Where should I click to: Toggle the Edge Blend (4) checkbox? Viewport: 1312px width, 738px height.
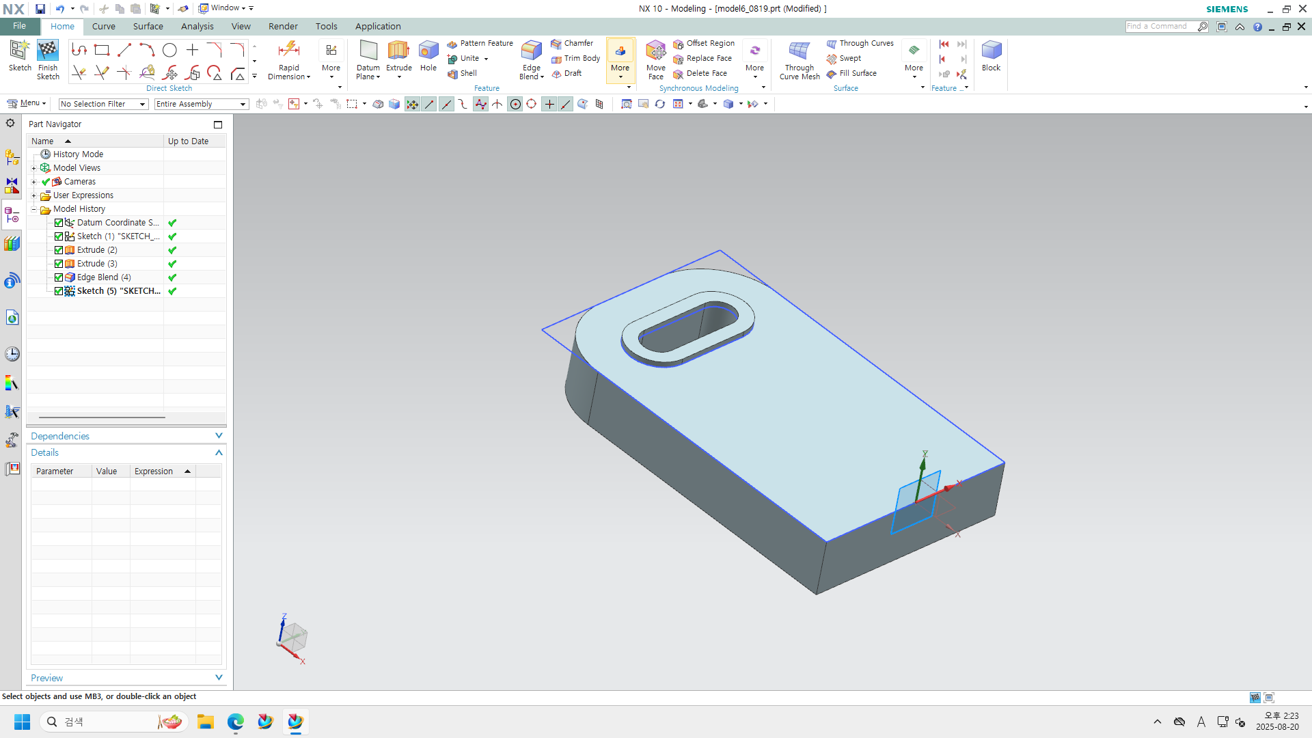point(59,277)
